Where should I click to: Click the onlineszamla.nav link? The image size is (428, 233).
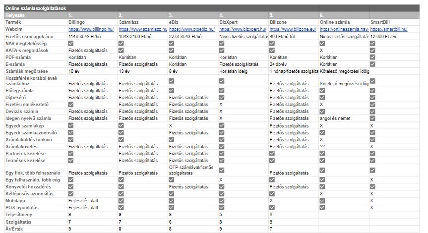click(343, 30)
